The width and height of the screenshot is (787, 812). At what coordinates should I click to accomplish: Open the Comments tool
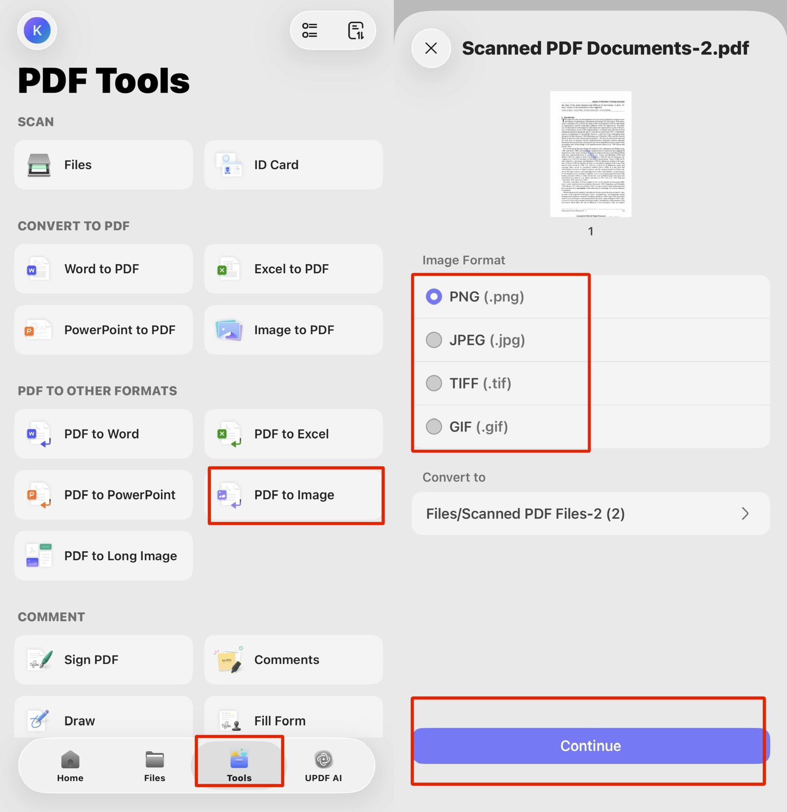[293, 660]
